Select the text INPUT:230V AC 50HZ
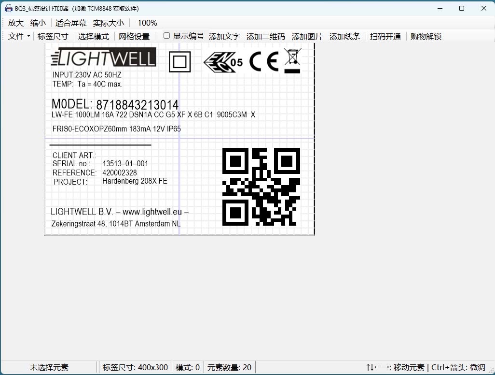Viewport: 495px width, 375px height. [x=87, y=75]
